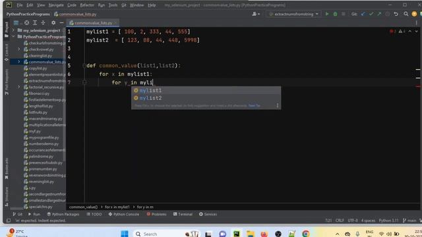Viewport: 422px width, 237px height.
Task: Collapse the PythonPracticePrograms folder
Action: 13,37
